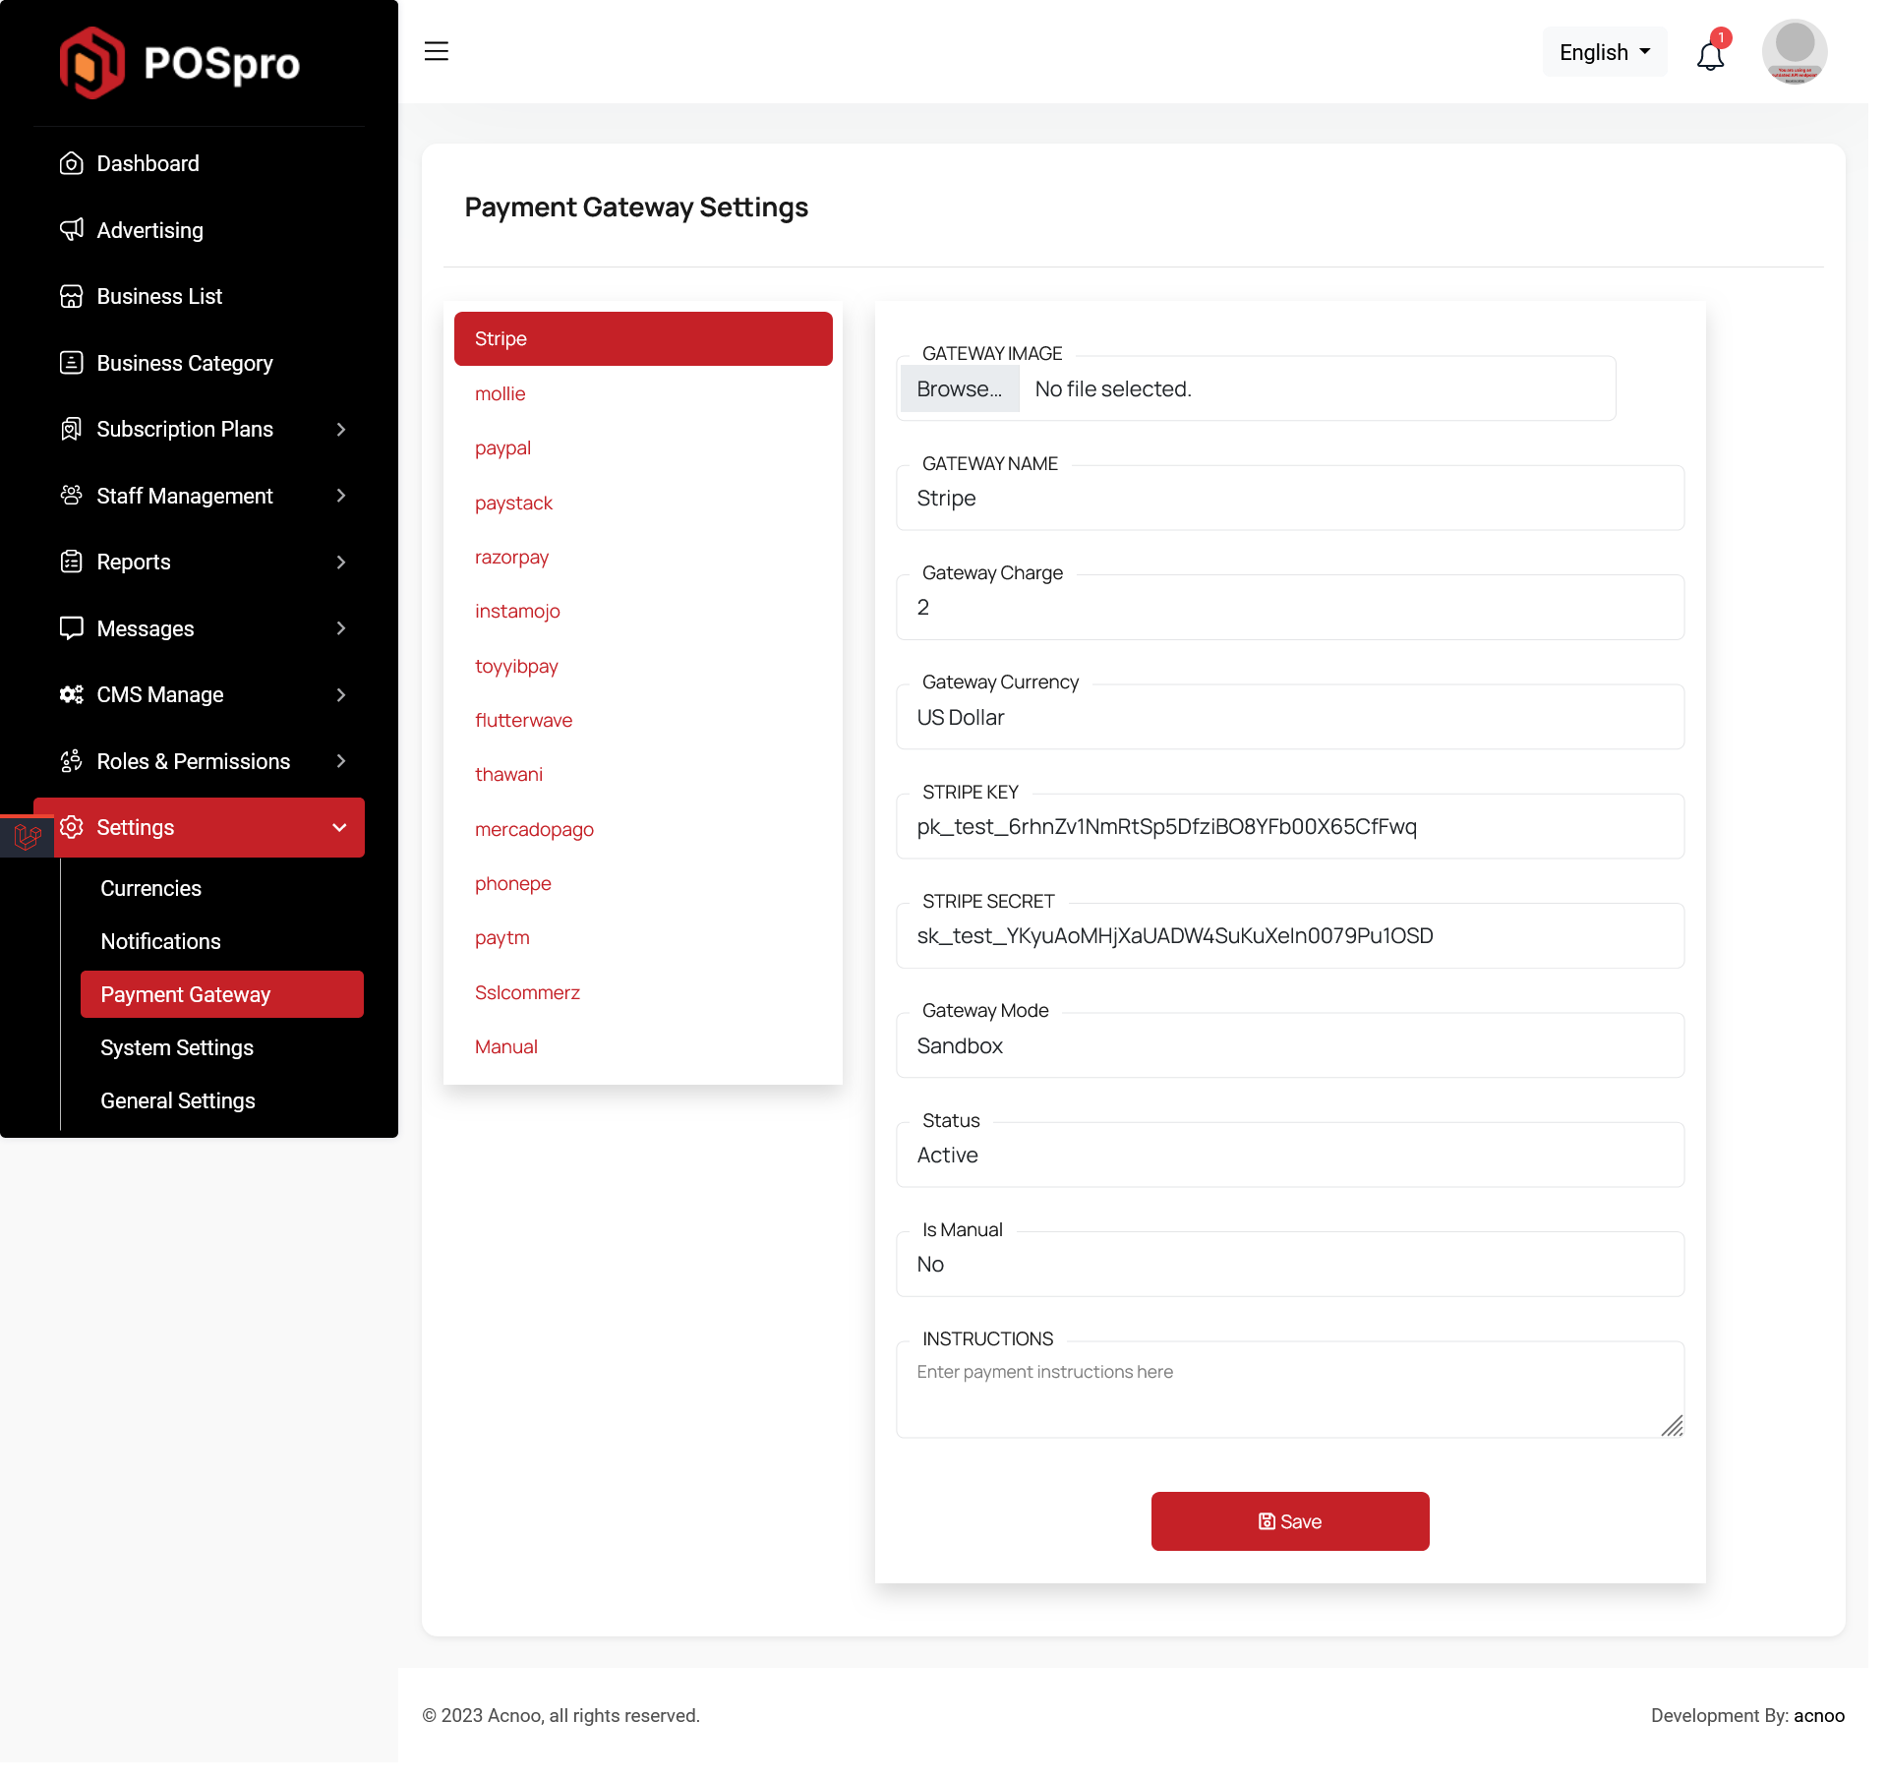
Task: Click the Business List store icon
Action: pyautogui.click(x=71, y=296)
